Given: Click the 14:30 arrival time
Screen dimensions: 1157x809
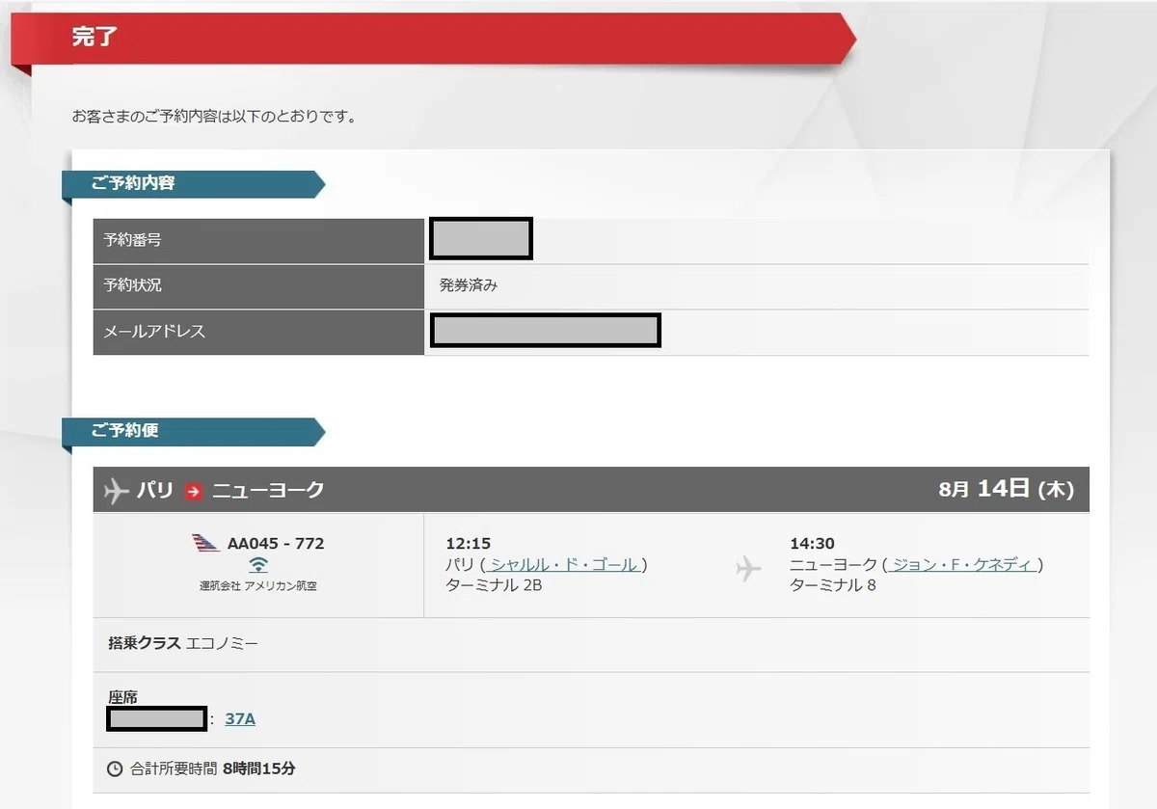Looking at the screenshot, I should tap(812, 544).
